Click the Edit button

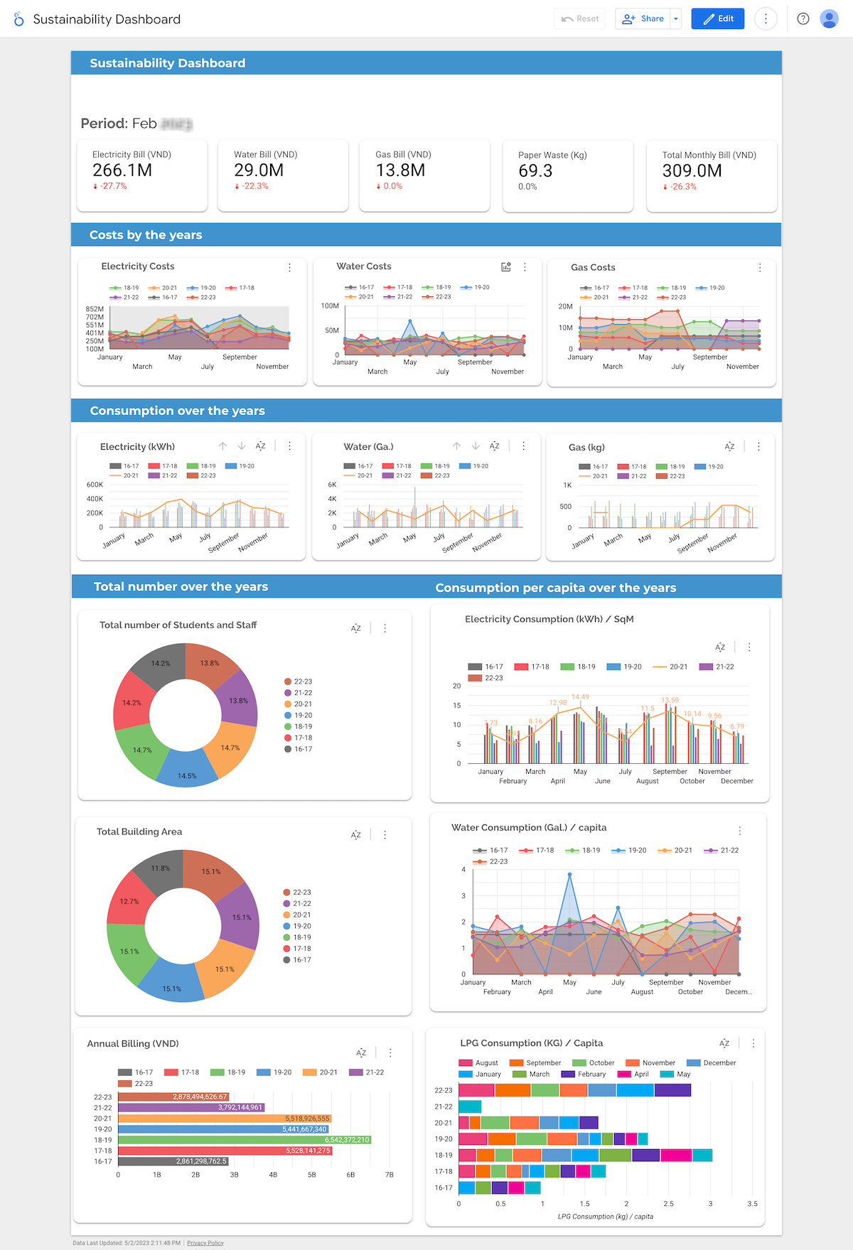pos(718,19)
